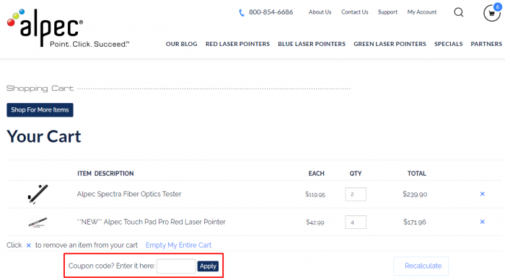Click the QTY column header
The image size is (505, 280).
click(356, 173)
